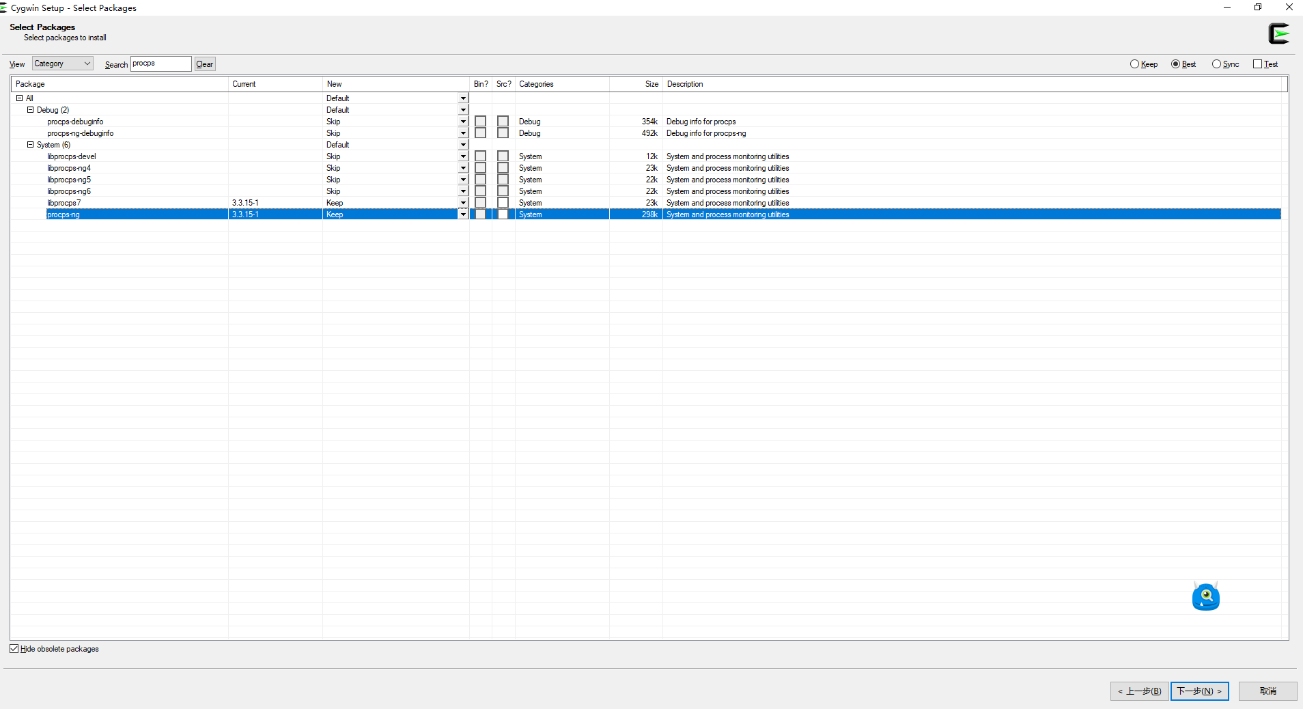Click the Size column header
The width and height of the screenshot is (1303, 709).
tap(636, 84)
